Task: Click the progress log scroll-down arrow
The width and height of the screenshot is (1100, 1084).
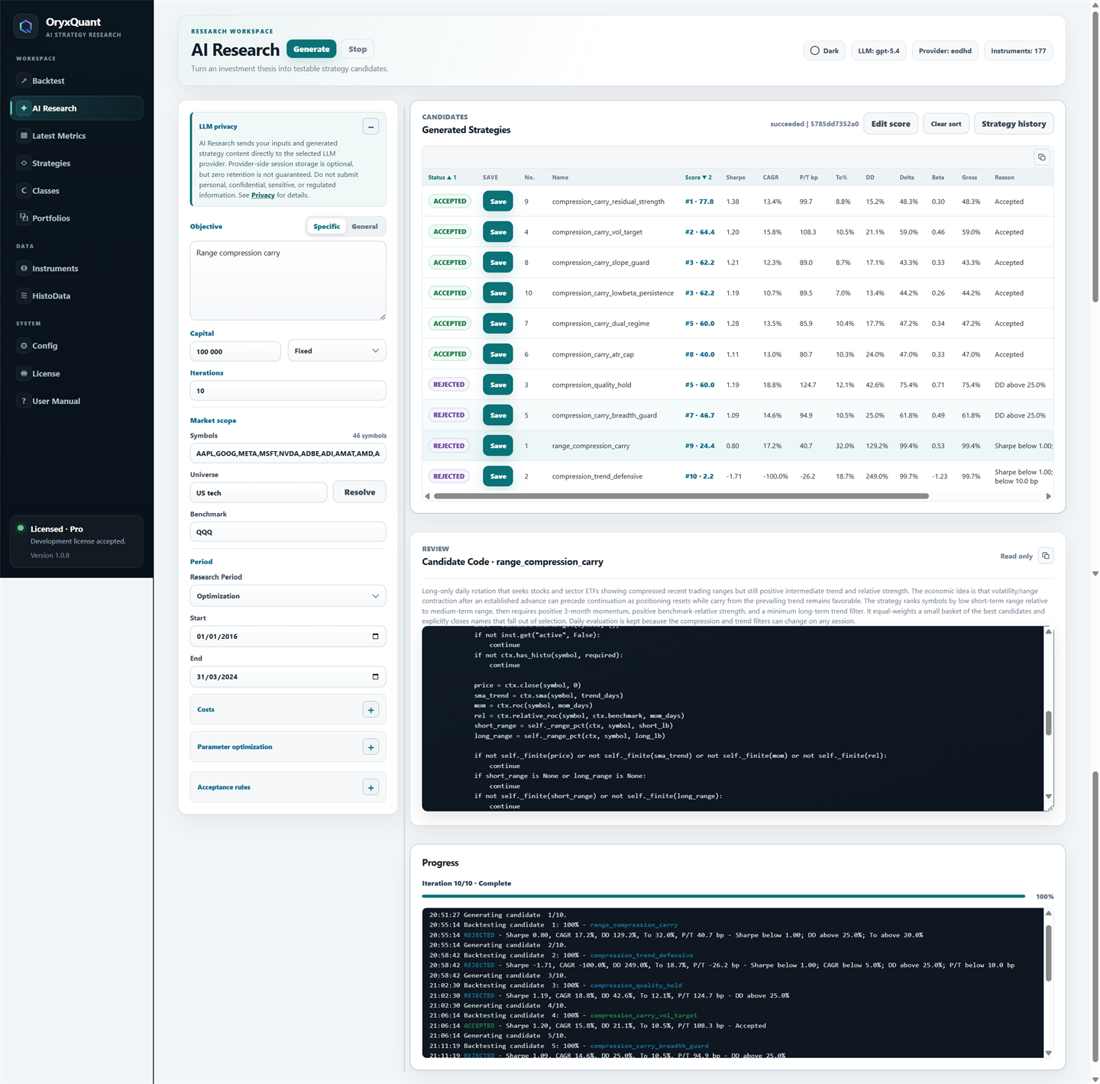Action: (x=1048, y=1053)
